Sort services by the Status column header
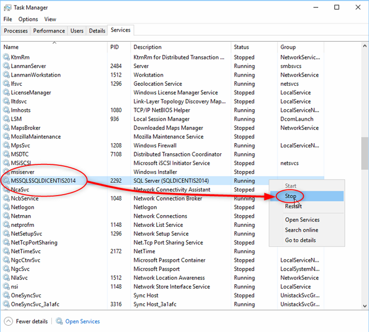 241,47
